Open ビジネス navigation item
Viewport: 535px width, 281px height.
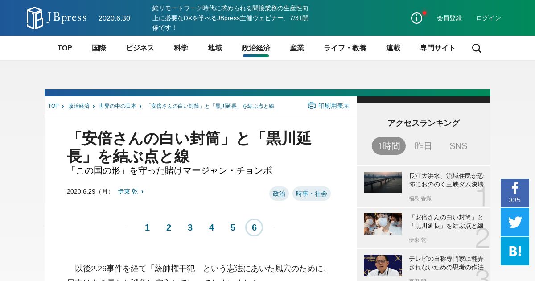(x=140, y=48)
